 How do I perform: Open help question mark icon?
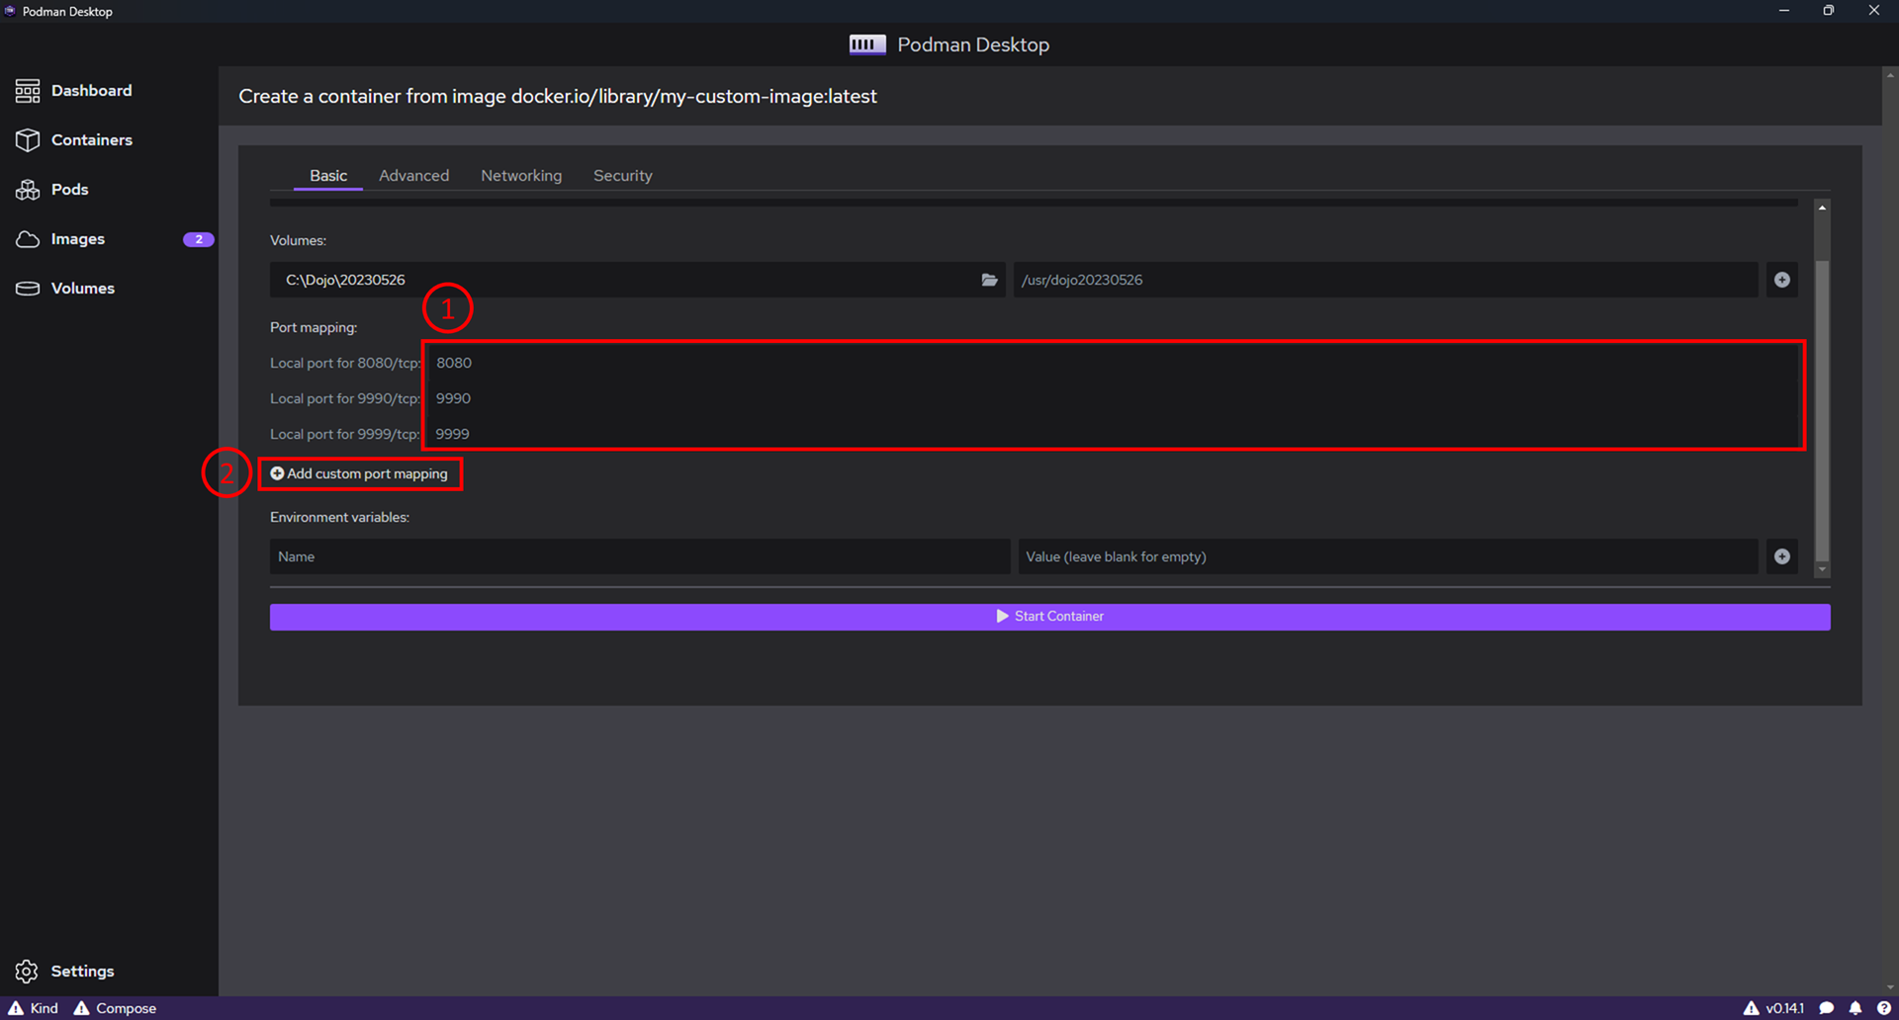(x=1884, y=1008)
